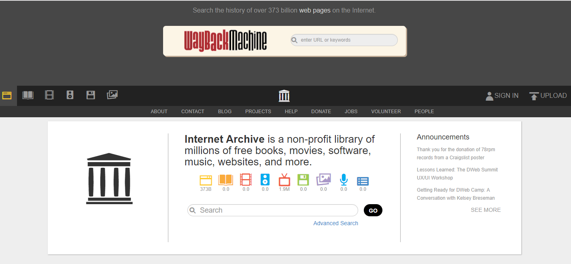Click the SEE MORE announcements link
571x264 pixels.
(486, 210)
